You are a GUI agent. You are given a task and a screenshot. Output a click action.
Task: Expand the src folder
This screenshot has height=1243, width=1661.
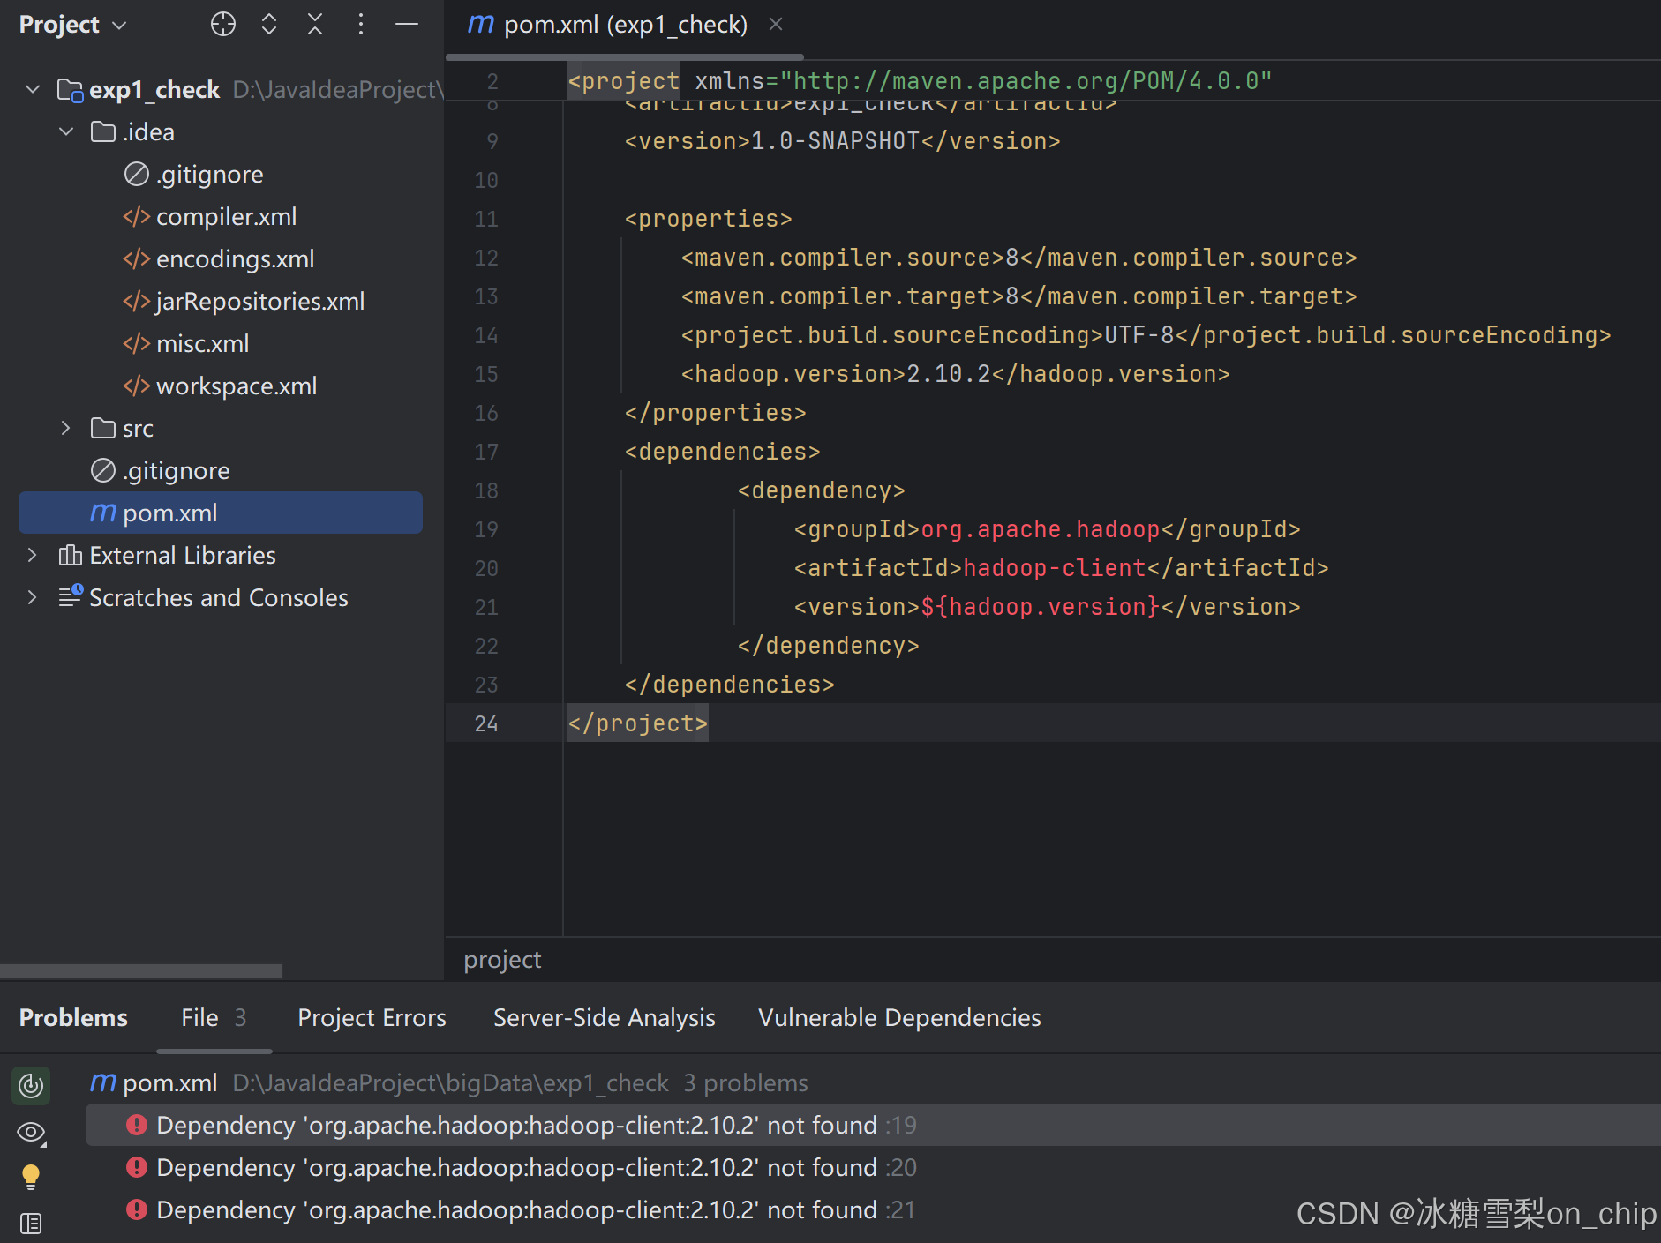tap(65, 428)
